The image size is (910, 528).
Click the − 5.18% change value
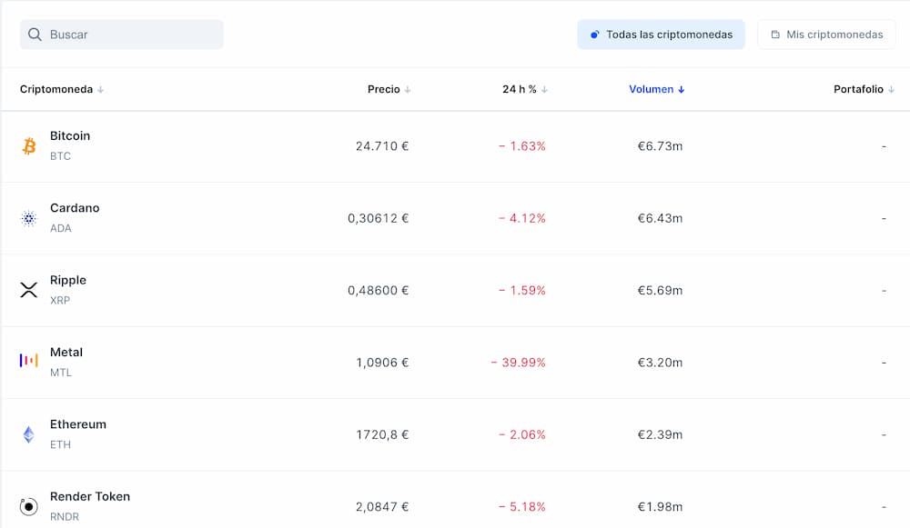(522, 506)
